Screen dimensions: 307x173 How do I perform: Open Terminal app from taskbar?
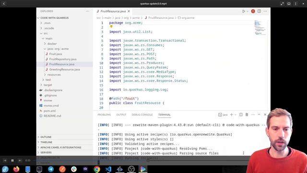coord(39,169)
